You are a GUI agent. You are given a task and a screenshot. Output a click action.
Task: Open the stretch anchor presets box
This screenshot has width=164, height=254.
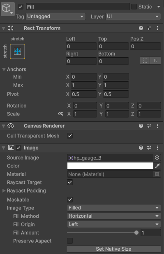17,51
